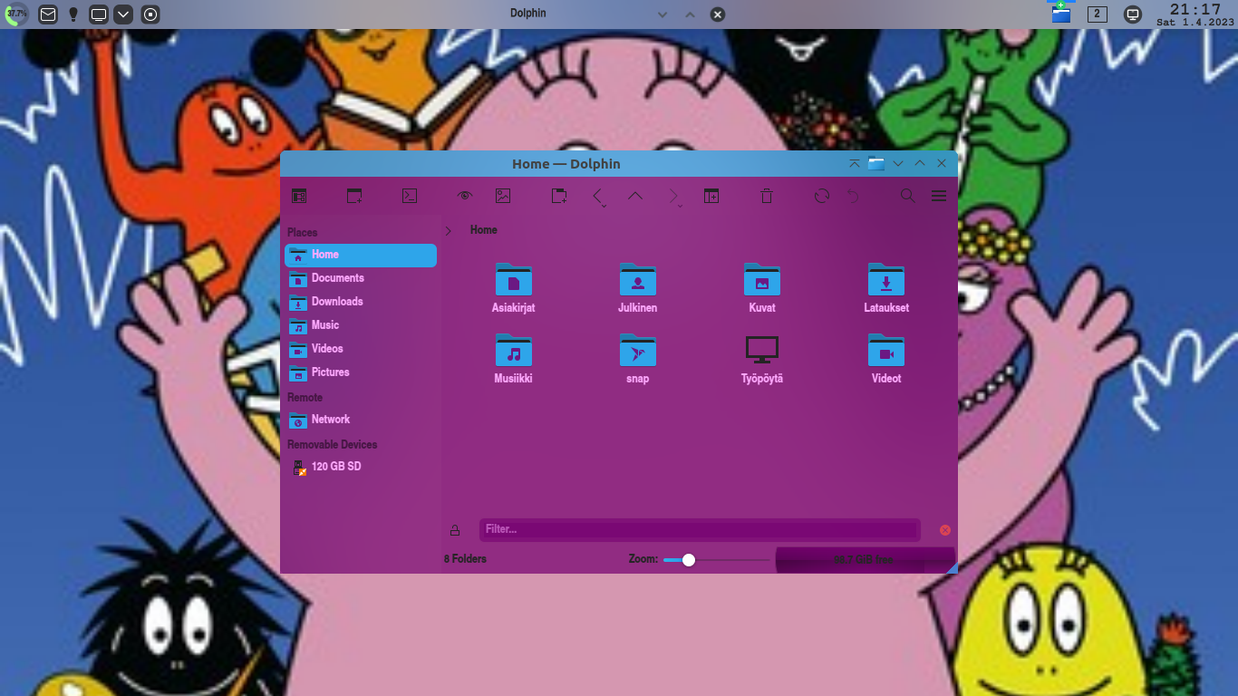Open Network under Remote
1238x696 pixels.
click(361, 420)
